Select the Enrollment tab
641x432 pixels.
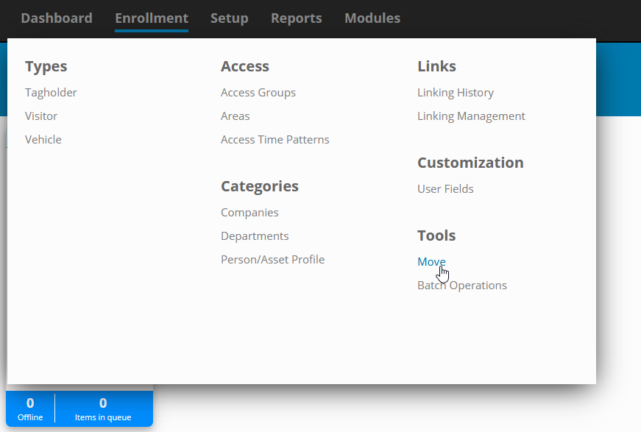[152, 18]
